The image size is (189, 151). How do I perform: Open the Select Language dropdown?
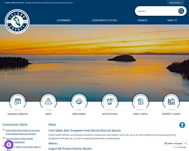point(175,143)
